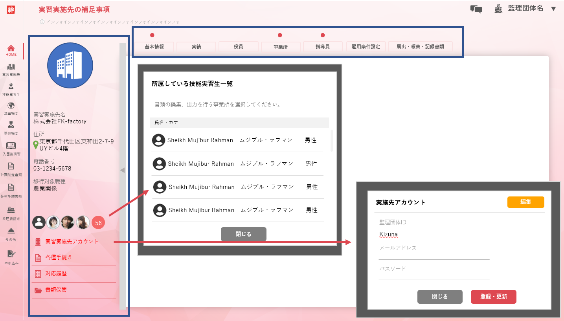Viewport: 564px width, 321px height.
Task: Open the 送出機関 globe icon
Action: [11, 108]
